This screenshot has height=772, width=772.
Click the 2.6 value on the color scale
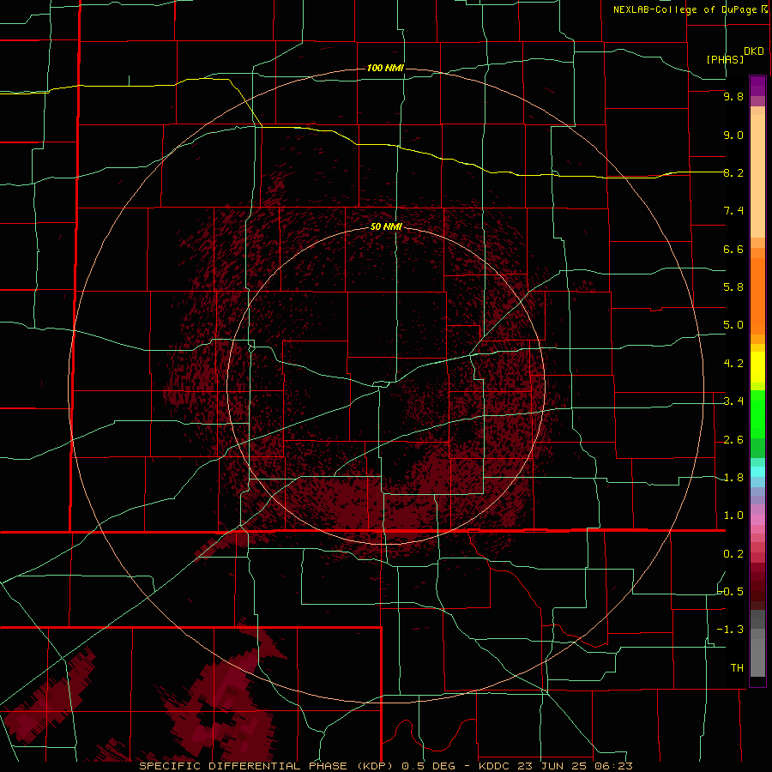click(x=733, y=440)
